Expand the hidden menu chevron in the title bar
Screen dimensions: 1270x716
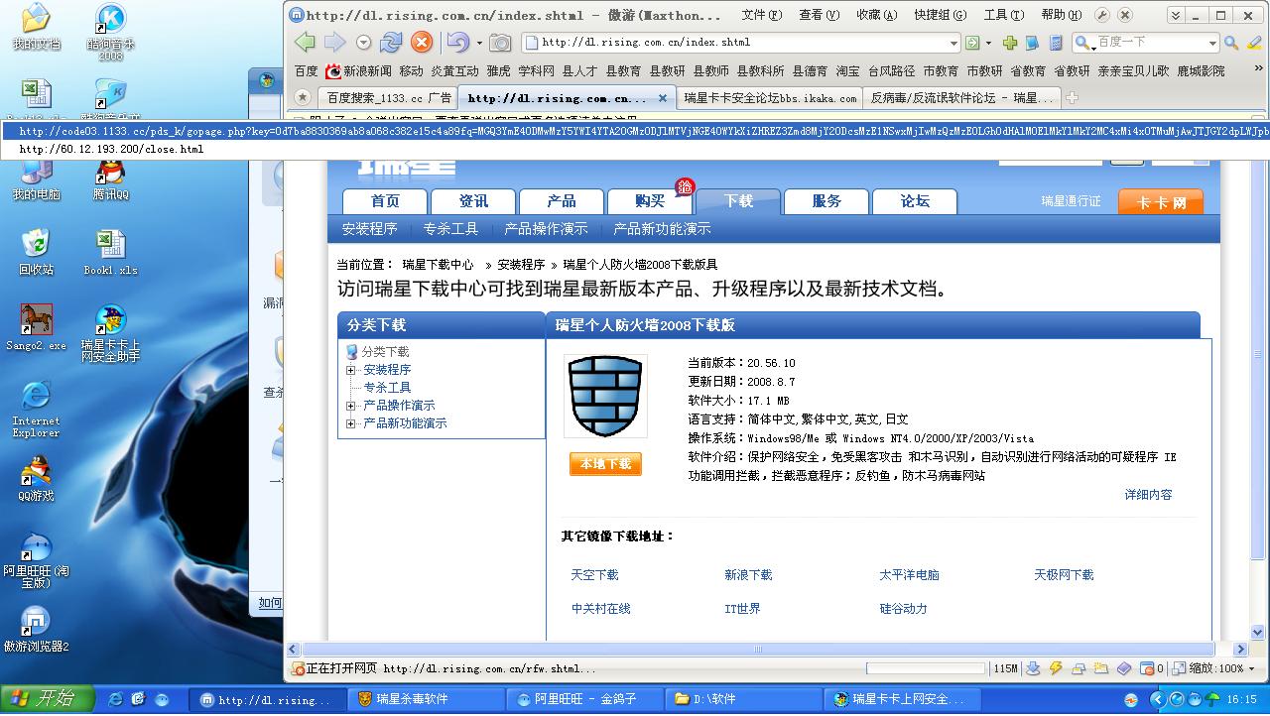tap(1176, 15)
